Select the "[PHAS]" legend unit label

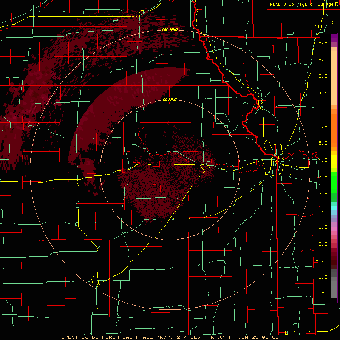(319, 26)
